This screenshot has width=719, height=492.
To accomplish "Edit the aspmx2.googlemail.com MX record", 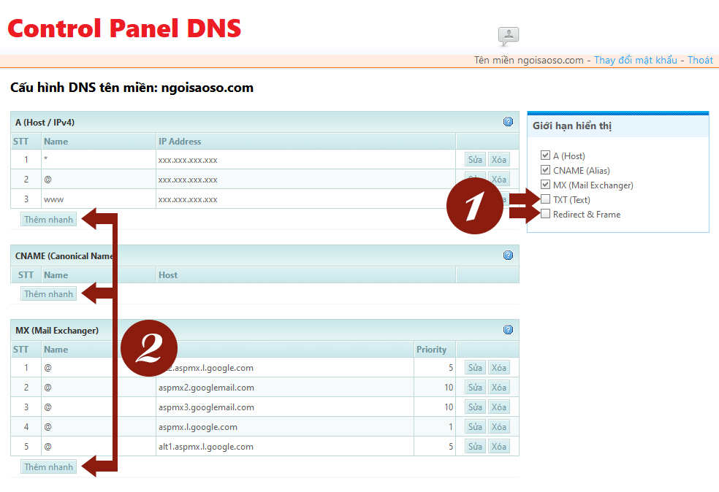I will (x=475, y=388).
